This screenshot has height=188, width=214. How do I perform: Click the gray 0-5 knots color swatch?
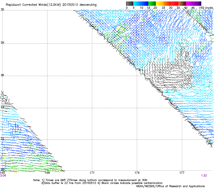(x=130, y=3)
